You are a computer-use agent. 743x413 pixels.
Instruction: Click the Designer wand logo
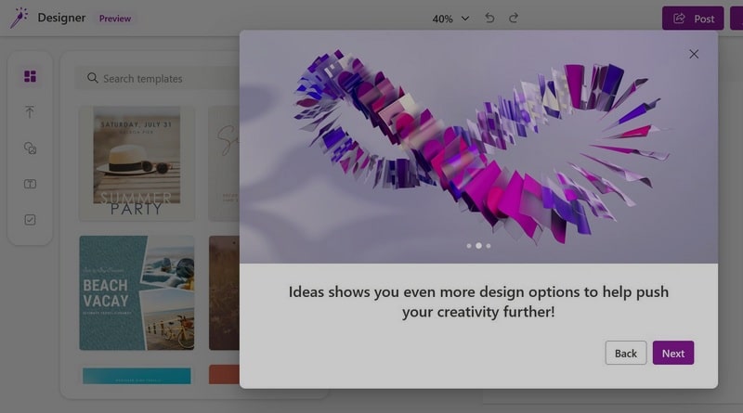pos(19,18)
